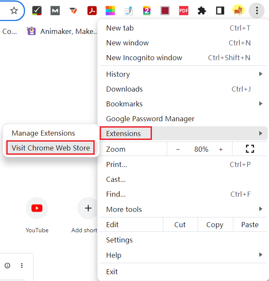Click the number 2 extension icon

click(147, 11)
